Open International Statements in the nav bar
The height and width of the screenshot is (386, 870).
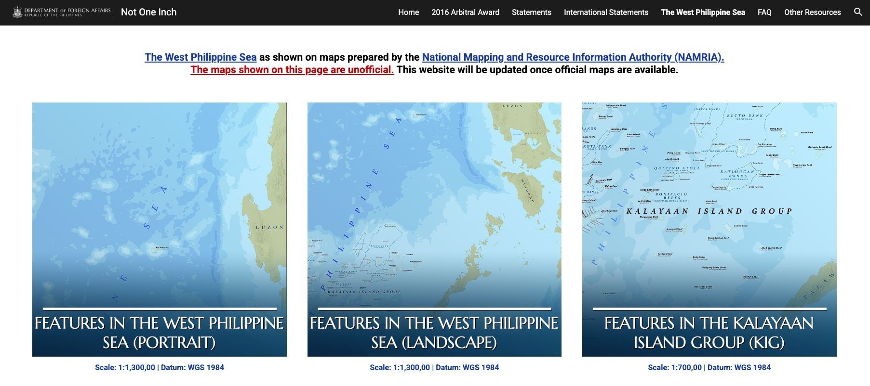(x=606, y=13)
